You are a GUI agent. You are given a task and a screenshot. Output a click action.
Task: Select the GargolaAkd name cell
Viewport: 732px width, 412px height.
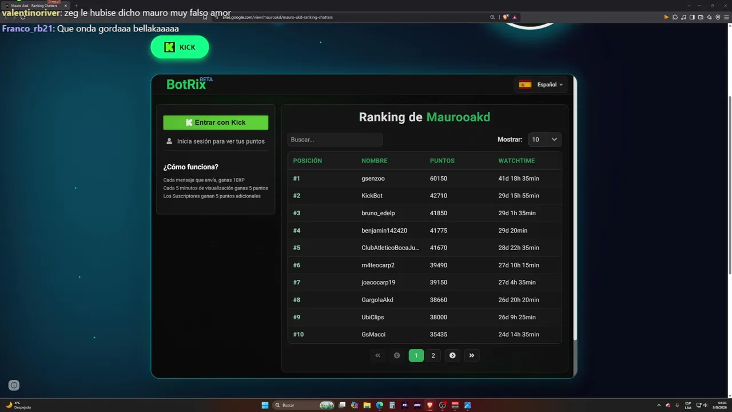[377, 300]
